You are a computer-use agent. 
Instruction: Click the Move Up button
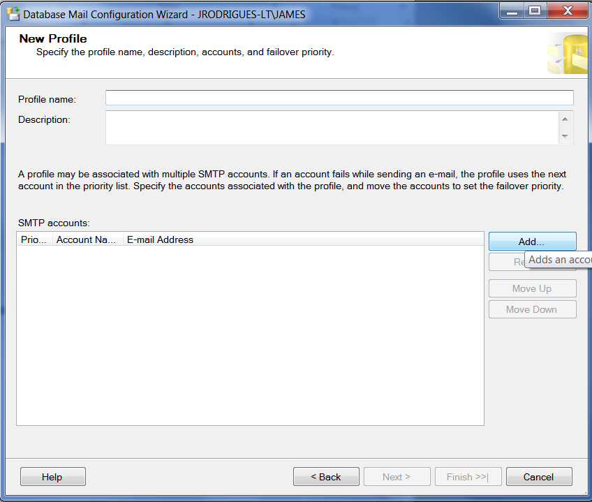click(x=532, y=288)
